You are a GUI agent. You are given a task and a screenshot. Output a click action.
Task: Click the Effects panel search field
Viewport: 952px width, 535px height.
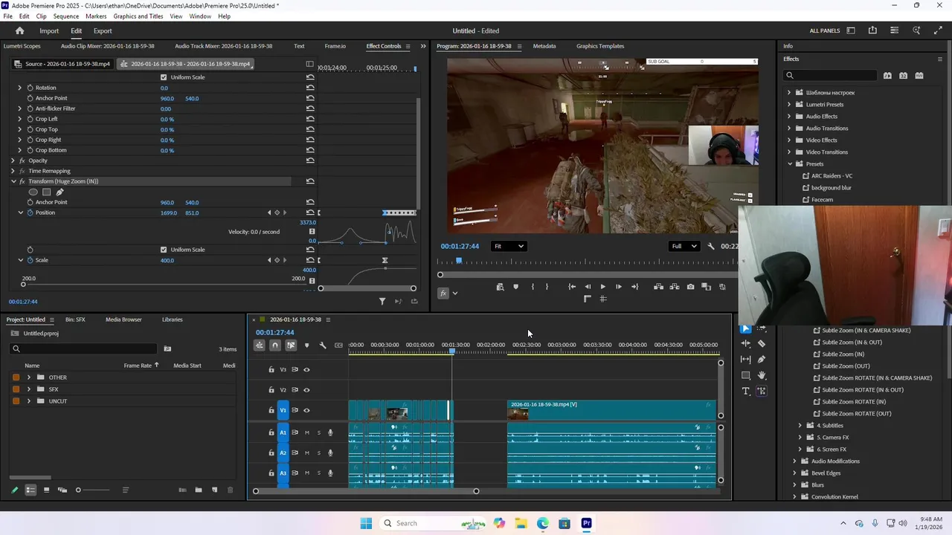pos(831,75)
